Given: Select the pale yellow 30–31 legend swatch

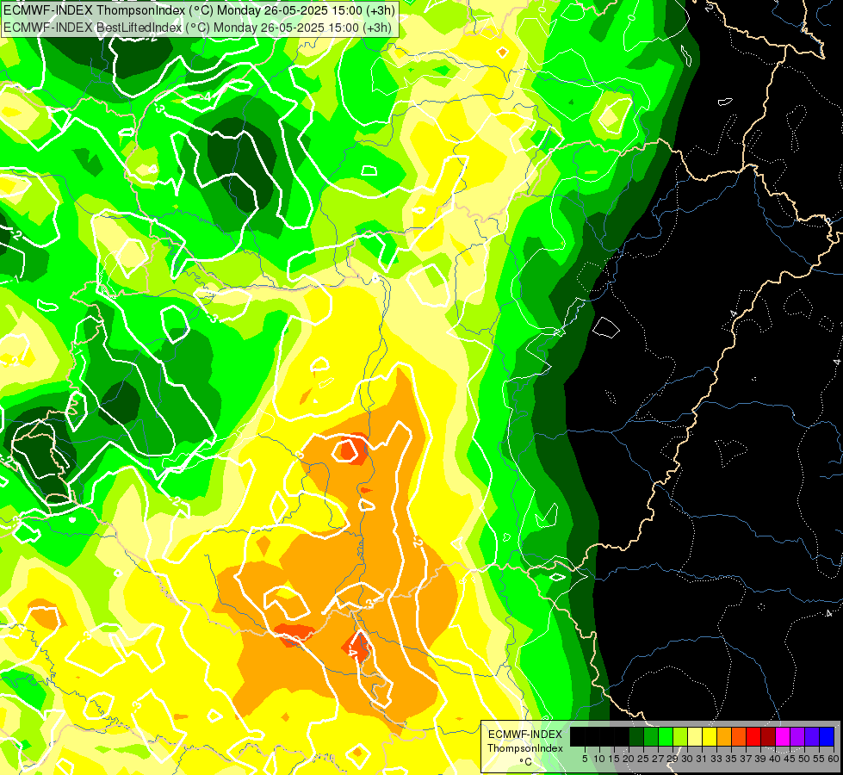Looking at the screenshot, I should point(695,736).
